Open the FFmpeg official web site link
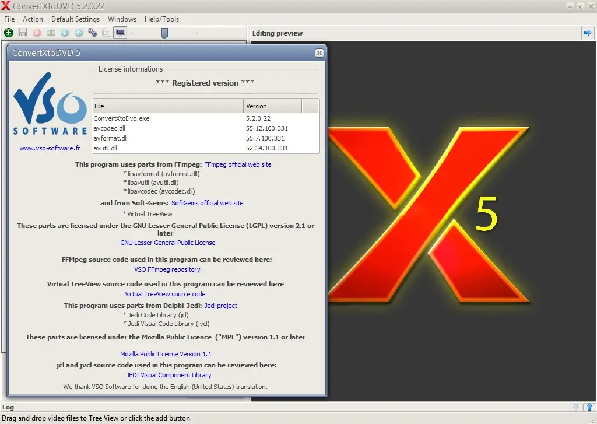The width and height of the screenshot is (597, 424). point(238,164)
